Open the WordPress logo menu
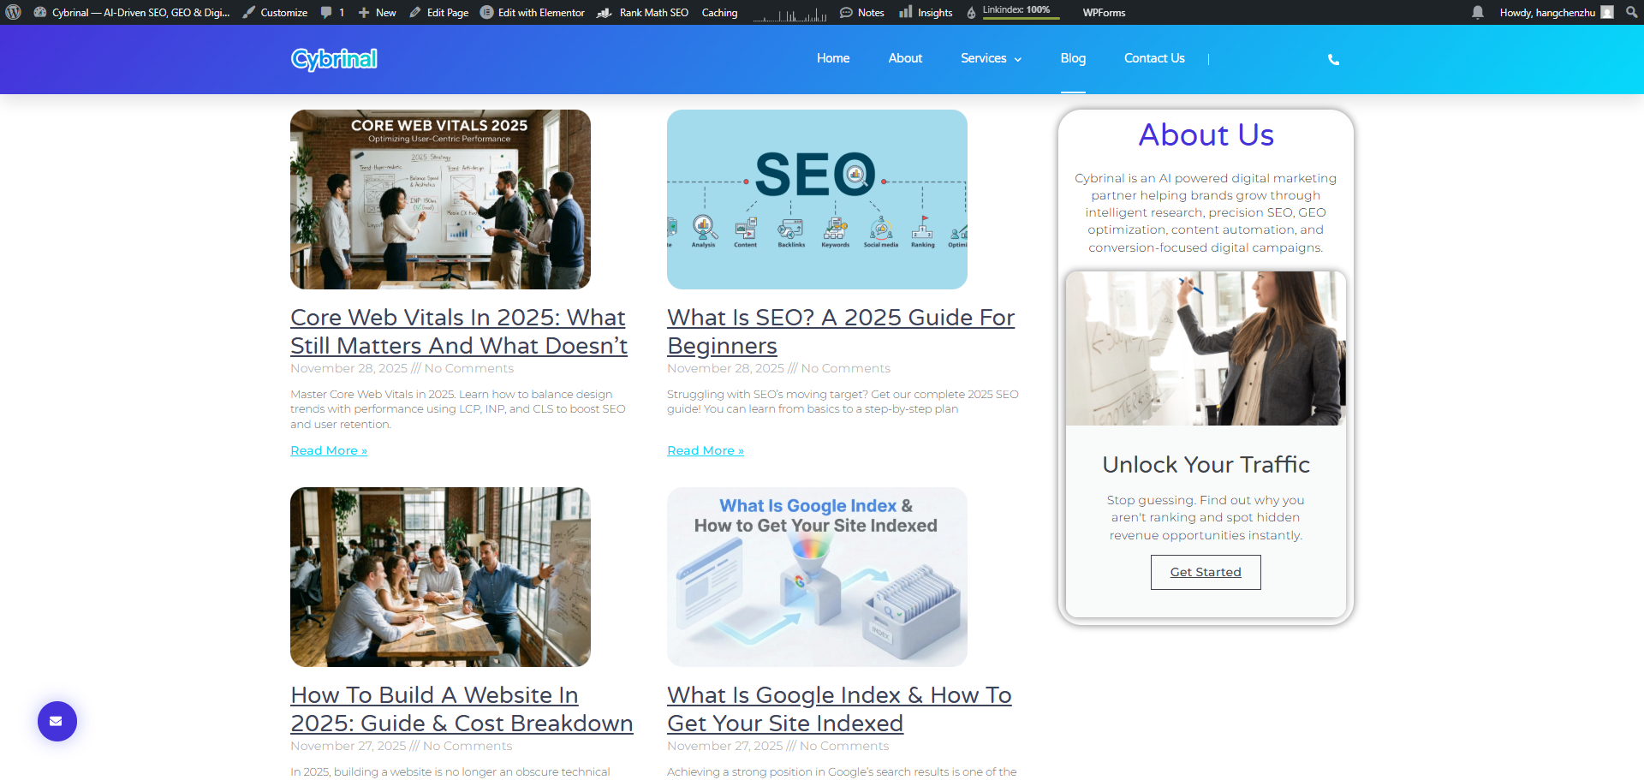 (x=13, y=12)
